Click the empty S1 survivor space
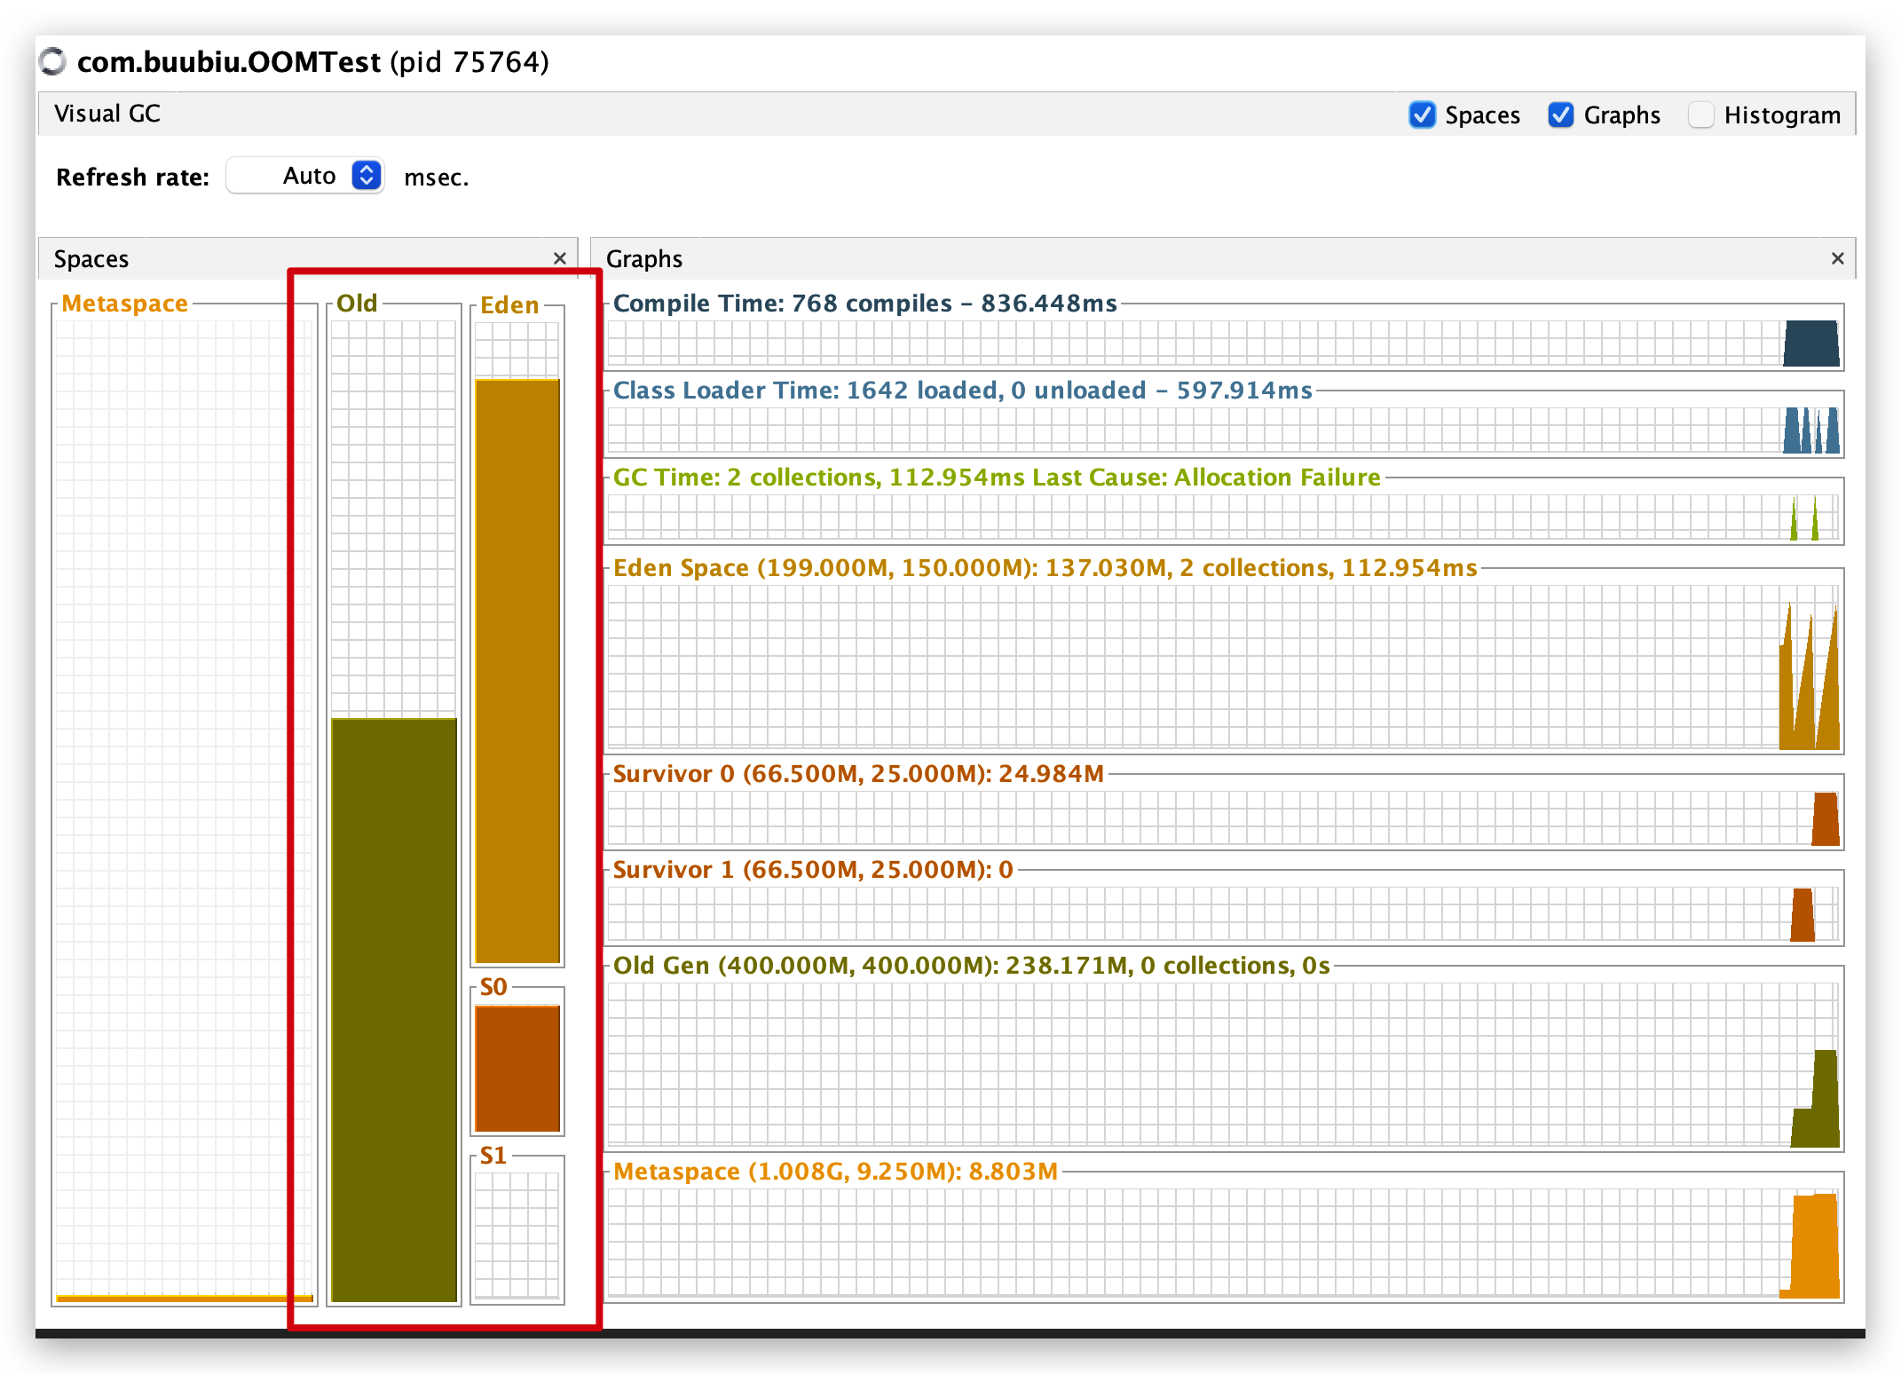1901x1374 pixels. point(517,1235)
